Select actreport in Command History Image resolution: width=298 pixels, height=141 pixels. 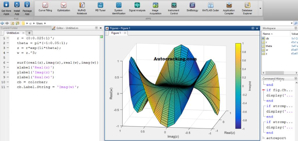(276, 138)
